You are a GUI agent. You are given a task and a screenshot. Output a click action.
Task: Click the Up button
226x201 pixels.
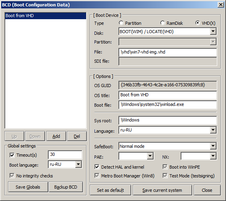(14, 136)
